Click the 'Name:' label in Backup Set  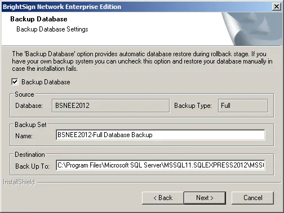[24, 136]
